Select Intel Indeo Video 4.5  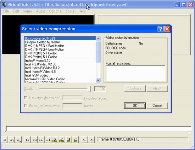pyautogui.click(x=60, y=72)
